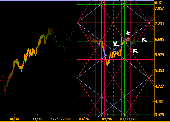Select the 12/18/2002 date axis label

pos(61,119)
